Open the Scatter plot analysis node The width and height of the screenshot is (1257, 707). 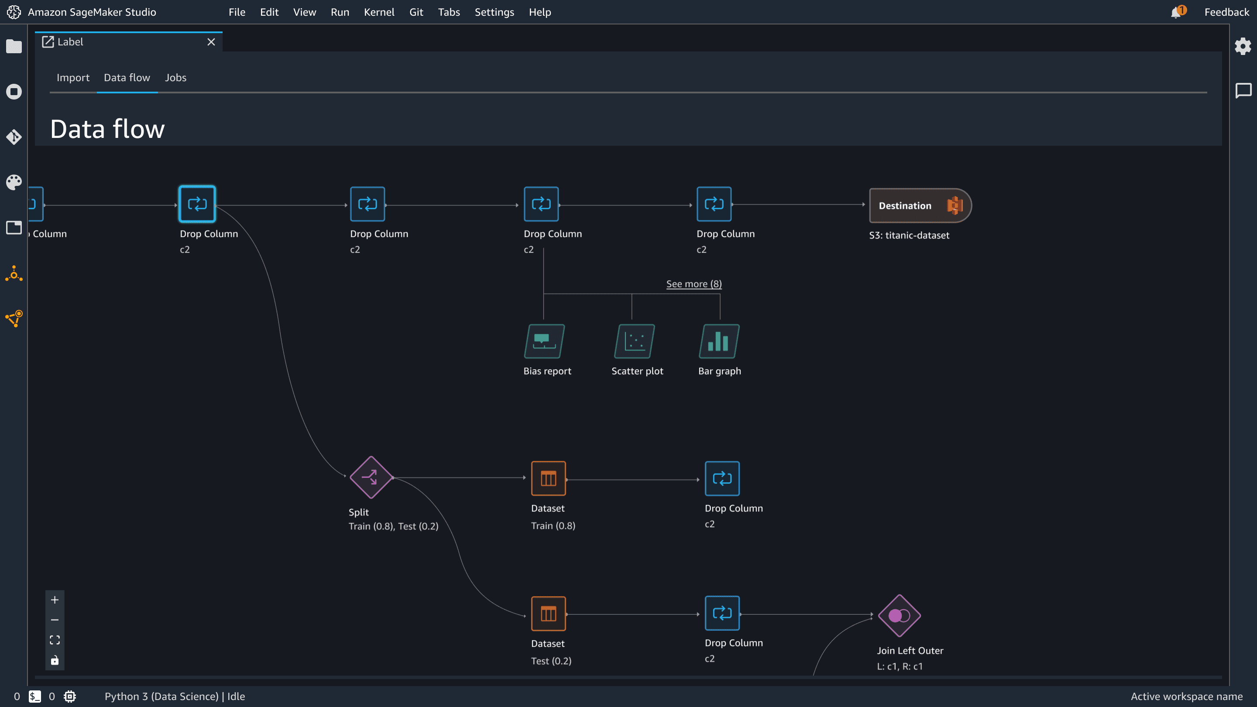[634, 341]
